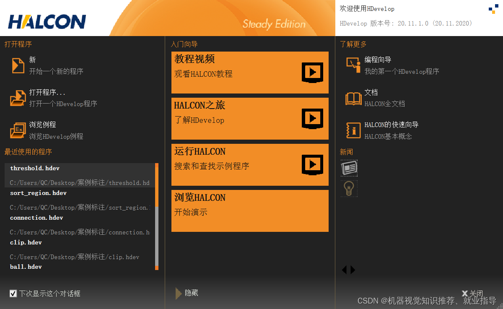Open recent file connection.hdev
The width and height of the screenshot is (503, 309).
(37, 218)
